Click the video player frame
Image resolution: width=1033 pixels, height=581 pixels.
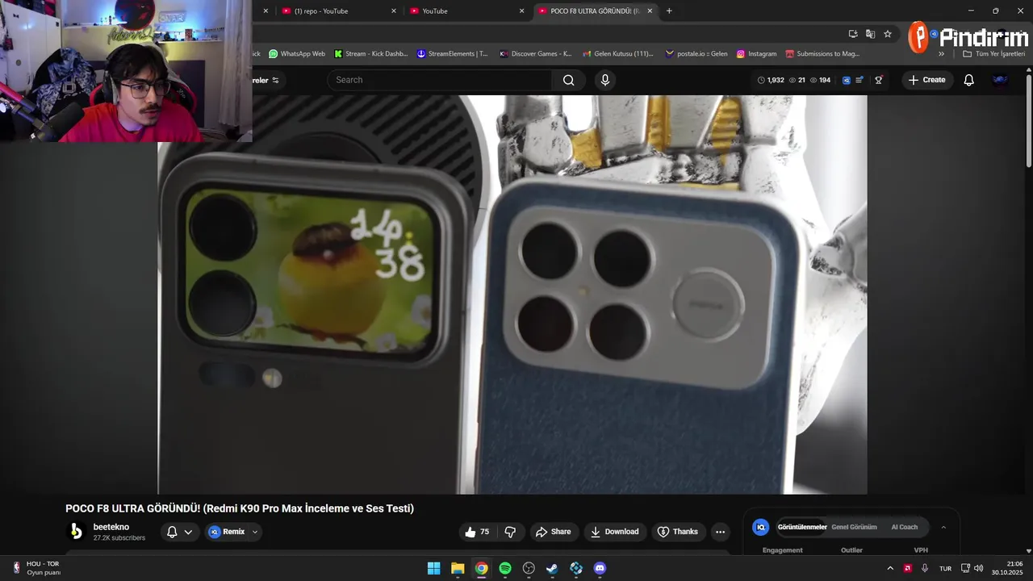pos(512,295)
